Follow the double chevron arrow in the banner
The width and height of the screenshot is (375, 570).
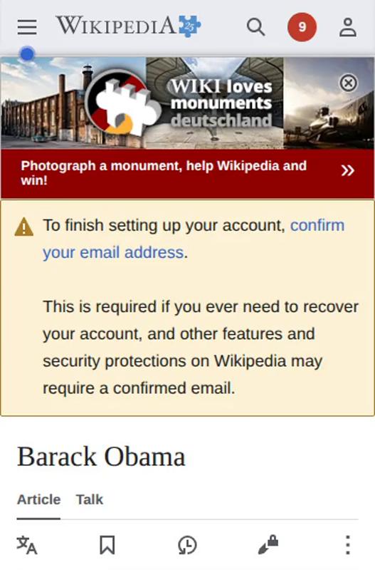[x=347, y=170]
